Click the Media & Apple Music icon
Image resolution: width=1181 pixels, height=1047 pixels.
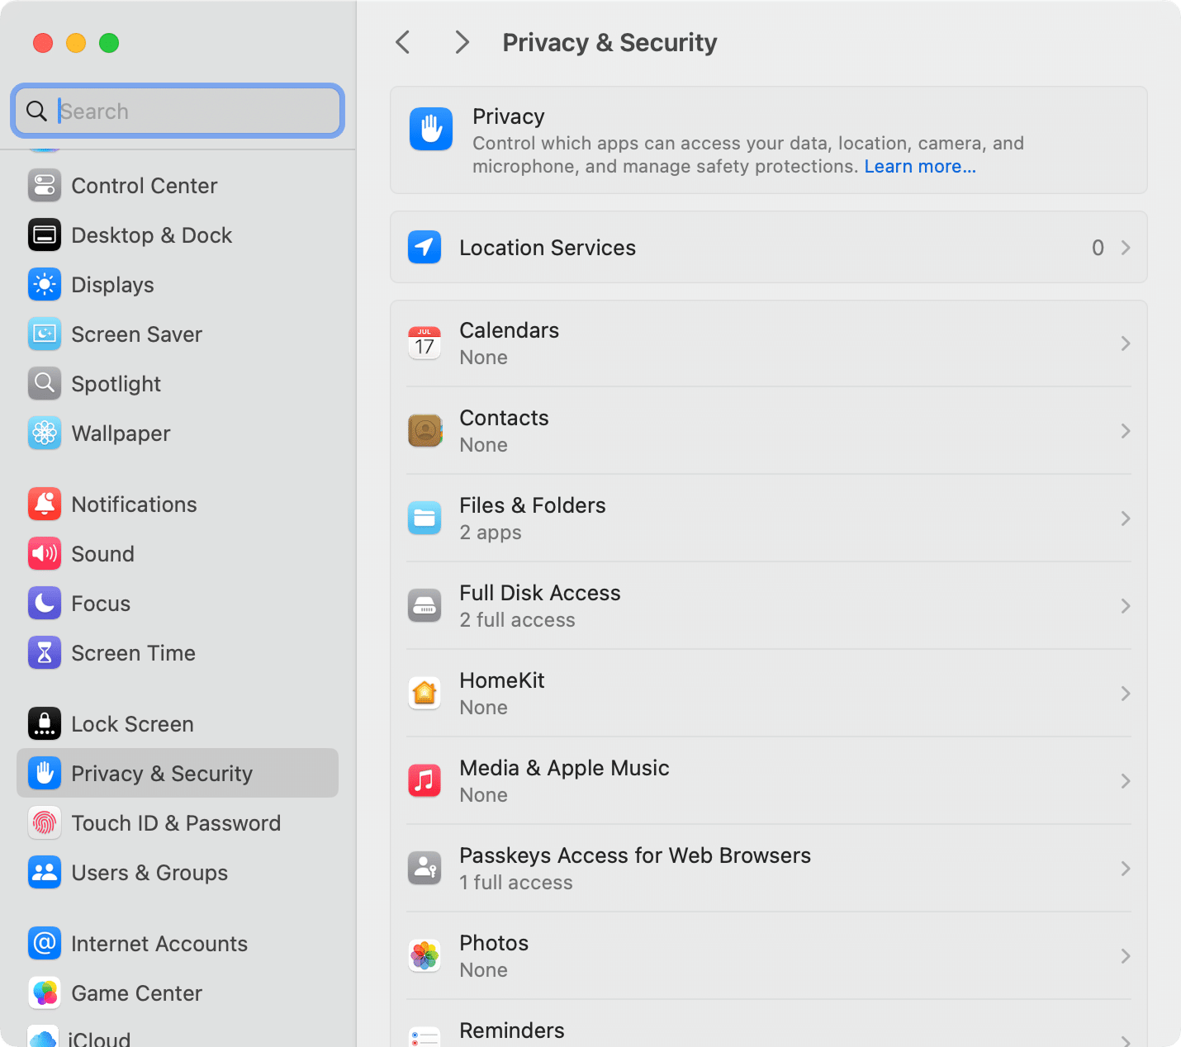coord(424,780)
